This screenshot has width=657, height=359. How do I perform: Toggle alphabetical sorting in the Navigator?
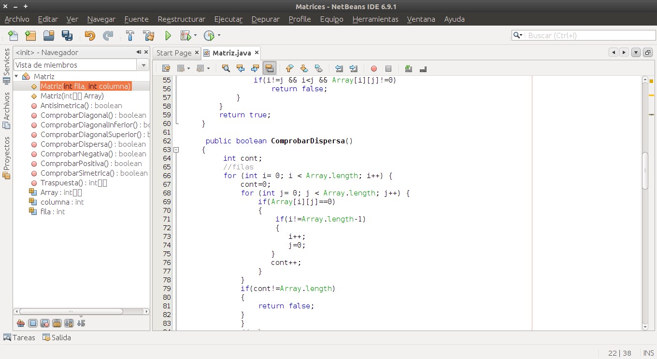coord(69,323)
